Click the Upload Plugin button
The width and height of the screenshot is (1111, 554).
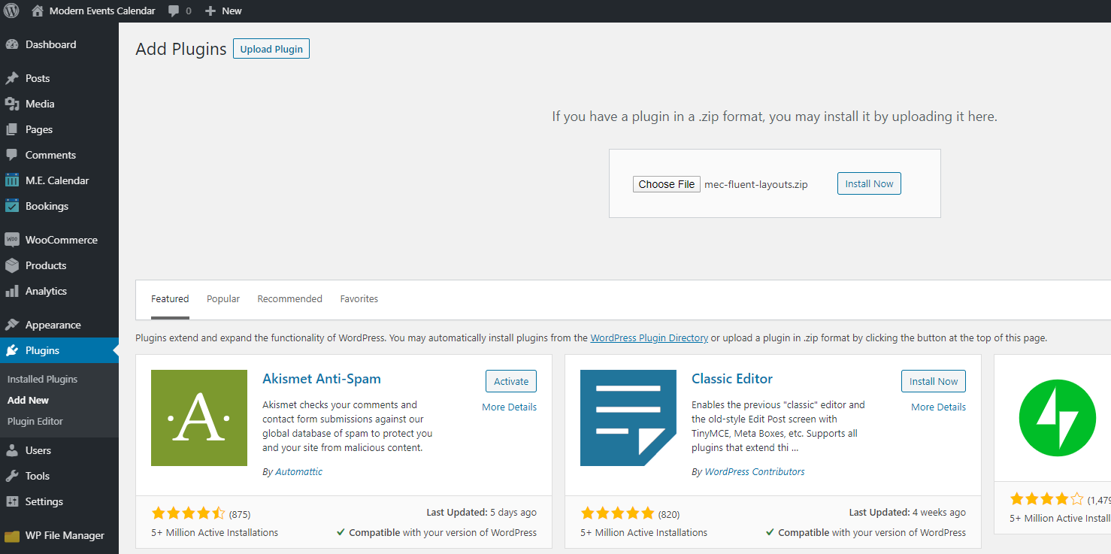click(x=271, y=49)
